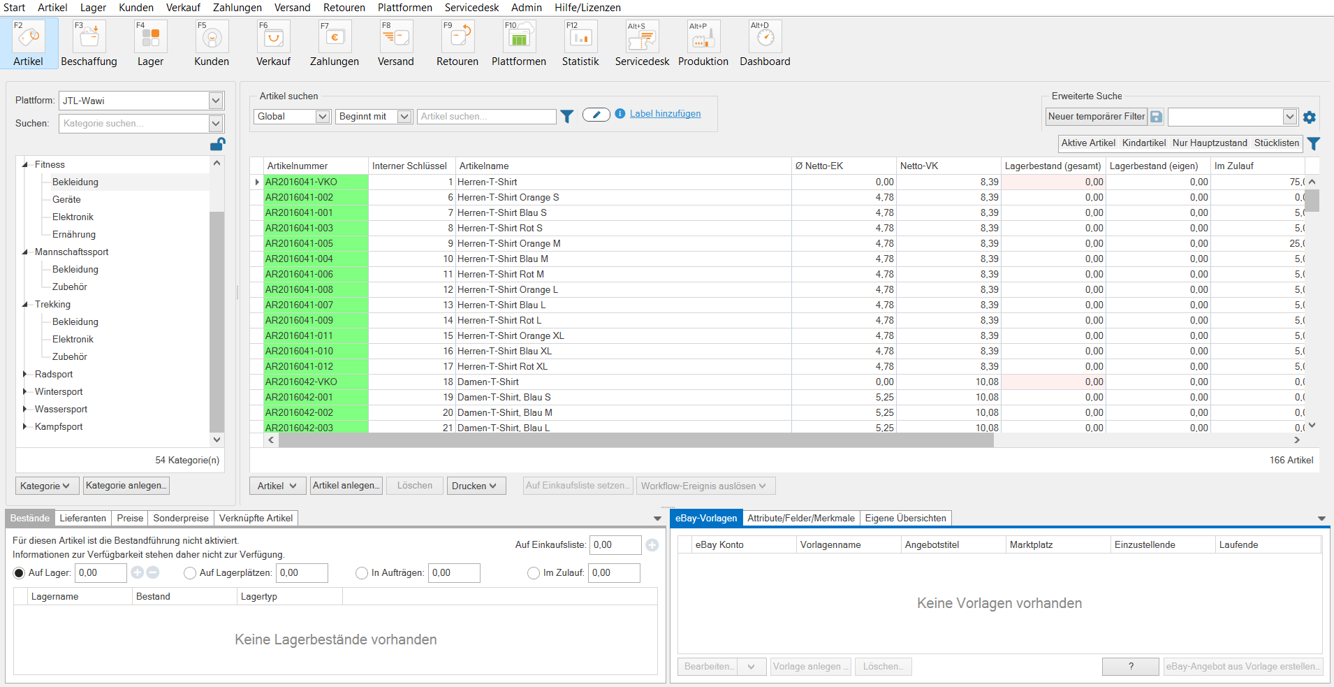Switch to the Lieferanten tab

pyautogui.click(x=82, y=518)
